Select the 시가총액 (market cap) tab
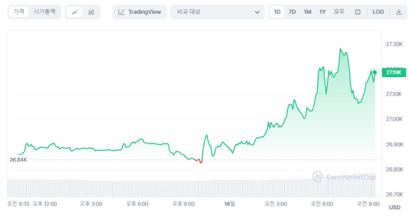Screen dimensions: 410x218 44,12
